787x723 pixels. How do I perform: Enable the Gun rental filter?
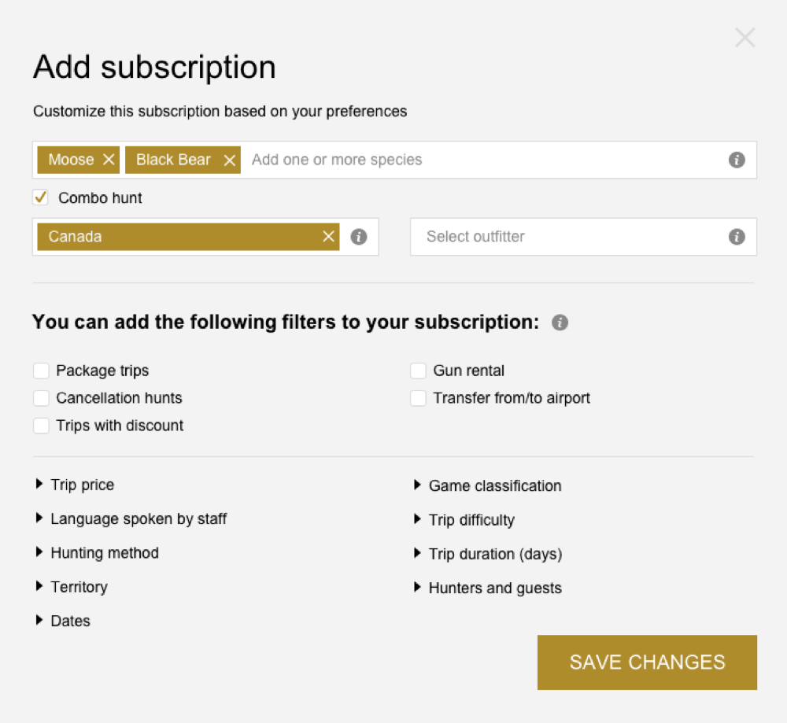coord(419,371)
